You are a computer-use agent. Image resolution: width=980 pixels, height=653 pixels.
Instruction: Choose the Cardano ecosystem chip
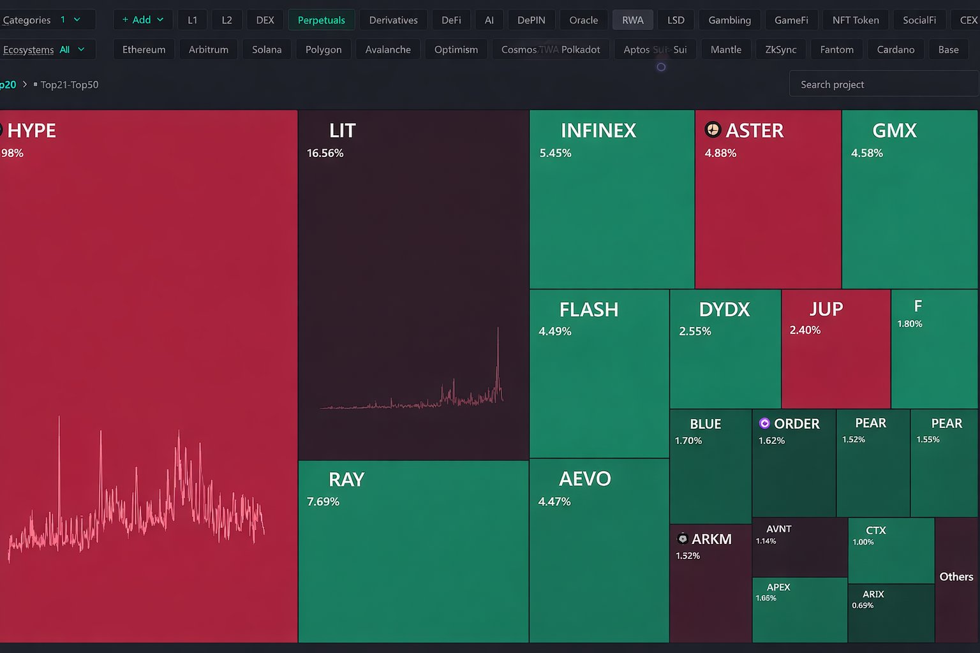(896, 49)
